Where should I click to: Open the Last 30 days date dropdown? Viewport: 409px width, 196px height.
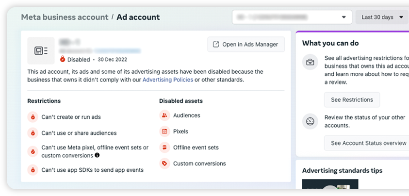coord(382,17)
